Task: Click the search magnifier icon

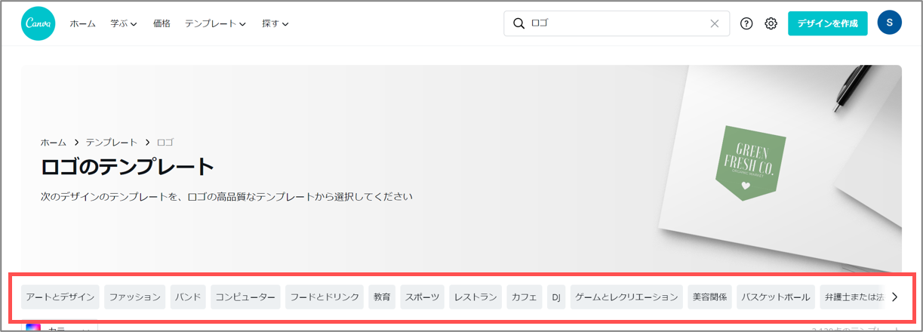Action: (518, 23)
